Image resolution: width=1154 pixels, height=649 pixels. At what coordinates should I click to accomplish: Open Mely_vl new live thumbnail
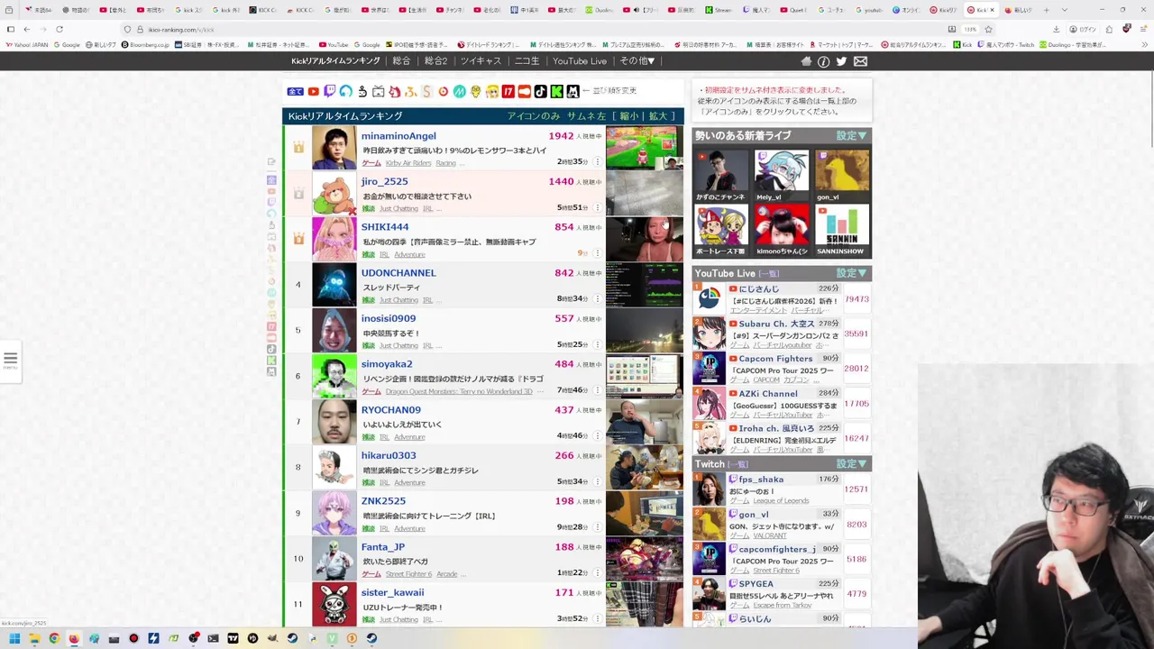[x=781, y=171]
